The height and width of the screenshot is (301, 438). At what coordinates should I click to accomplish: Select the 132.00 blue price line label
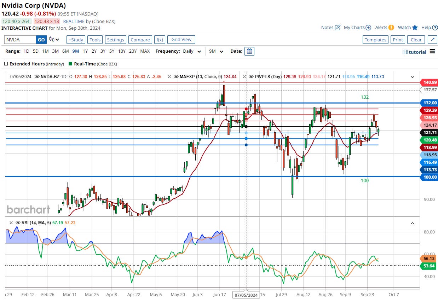(x=429, y=103)
